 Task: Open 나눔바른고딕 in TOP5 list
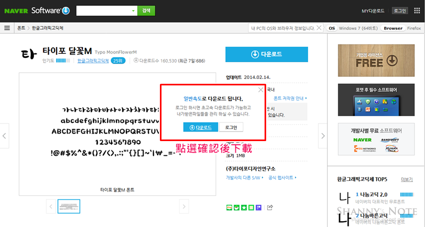click(373, 216)
